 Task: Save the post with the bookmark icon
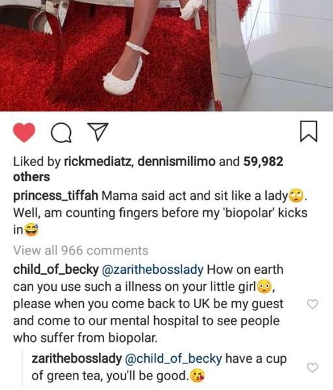(x=308, y=131)
